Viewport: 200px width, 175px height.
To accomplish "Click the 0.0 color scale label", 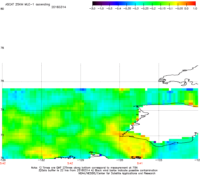I will tap(186, 9).
